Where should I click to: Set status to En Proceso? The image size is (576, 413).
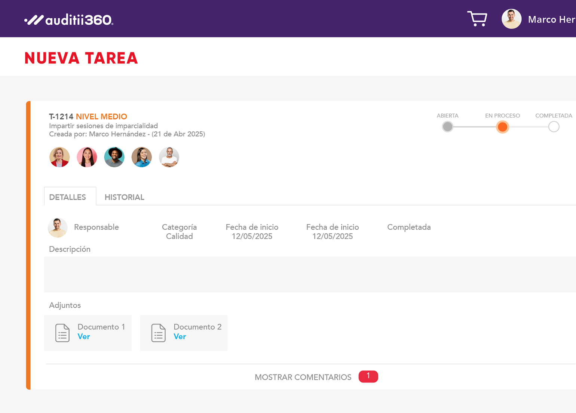point(502,127)
